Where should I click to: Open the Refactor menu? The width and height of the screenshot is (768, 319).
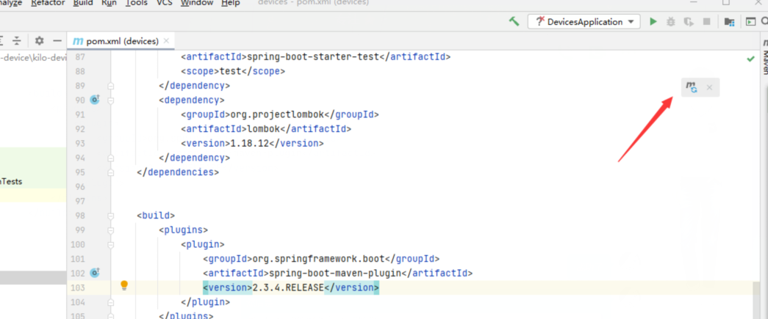point(48,3)
